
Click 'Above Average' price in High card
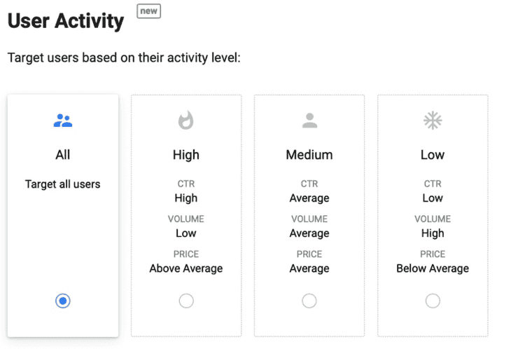click(x=186, y=268)
